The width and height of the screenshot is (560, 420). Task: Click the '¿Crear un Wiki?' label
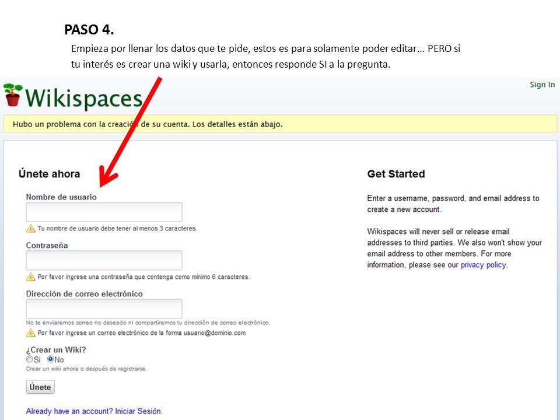(x=56, y=349)
